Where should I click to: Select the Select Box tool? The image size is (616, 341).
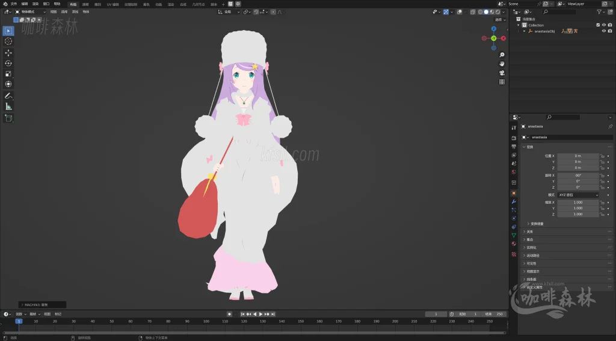tap(8, 31)
